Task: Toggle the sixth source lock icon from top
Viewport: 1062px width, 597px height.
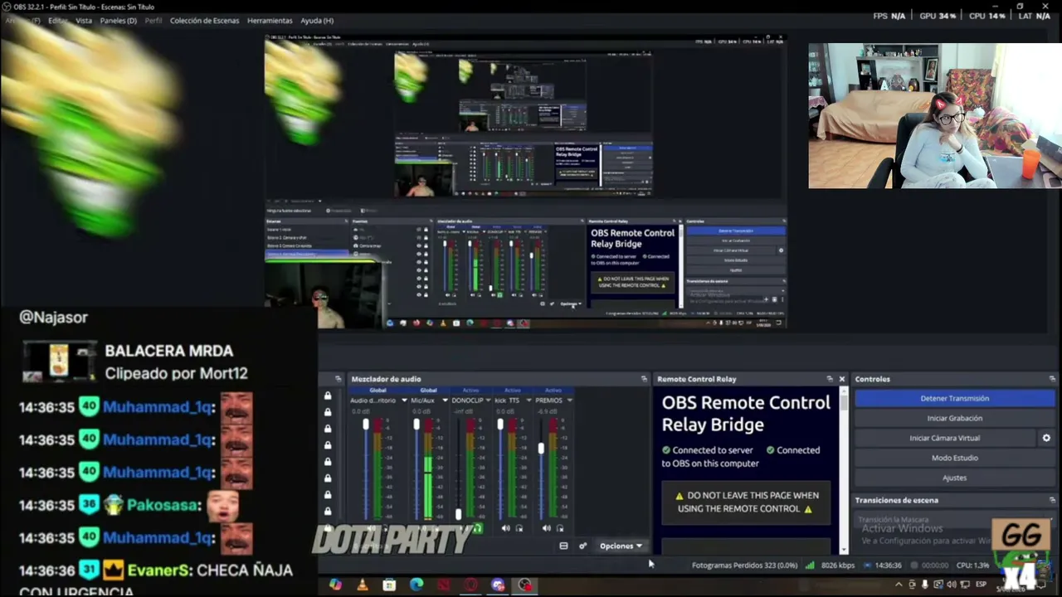Action: [x=328, y=478]
